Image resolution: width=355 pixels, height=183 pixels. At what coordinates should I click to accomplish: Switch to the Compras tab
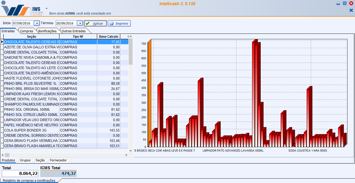[27, 31]
